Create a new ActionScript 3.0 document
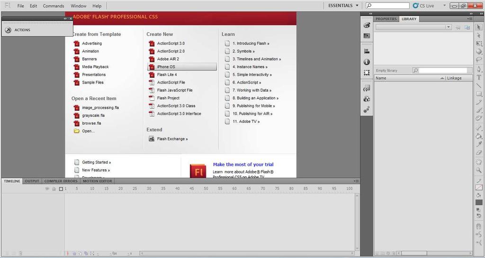 pyautogui.click(x=171, y=43)
